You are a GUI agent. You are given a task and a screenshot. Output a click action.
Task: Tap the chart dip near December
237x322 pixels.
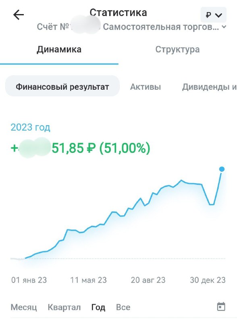212,204
